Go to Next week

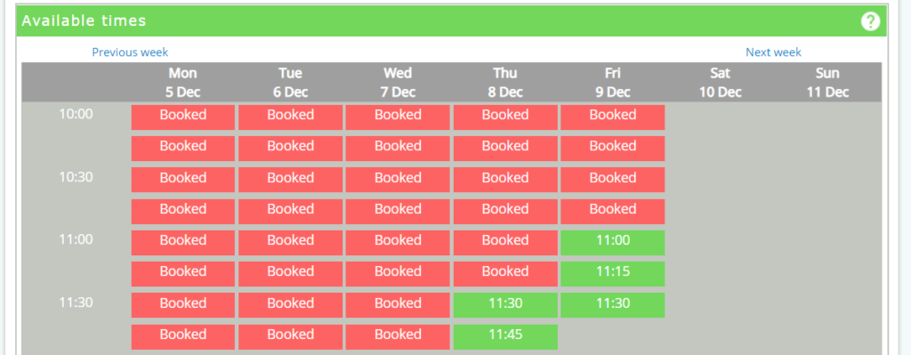(x=773, y=52)
